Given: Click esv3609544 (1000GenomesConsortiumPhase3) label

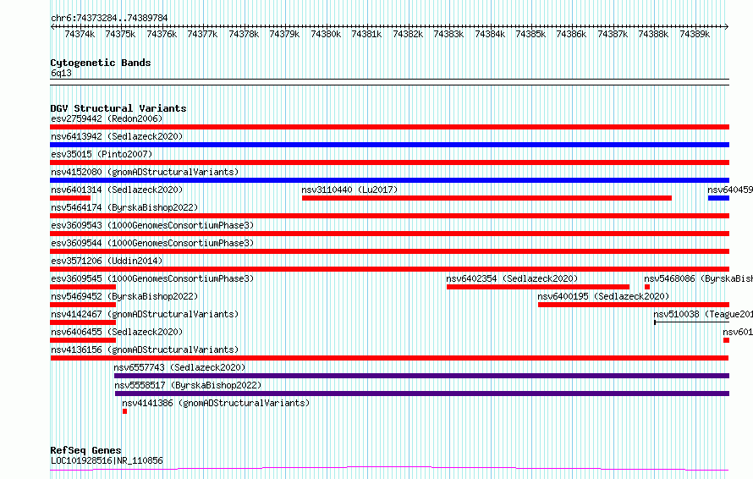Looking at the screenshot, I should click(152, 243).
